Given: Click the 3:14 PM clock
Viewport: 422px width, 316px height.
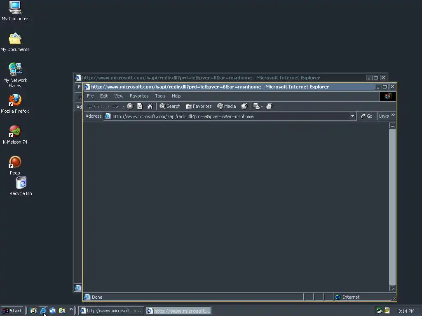Looking at the screenshot, I should tap(406, 311).
